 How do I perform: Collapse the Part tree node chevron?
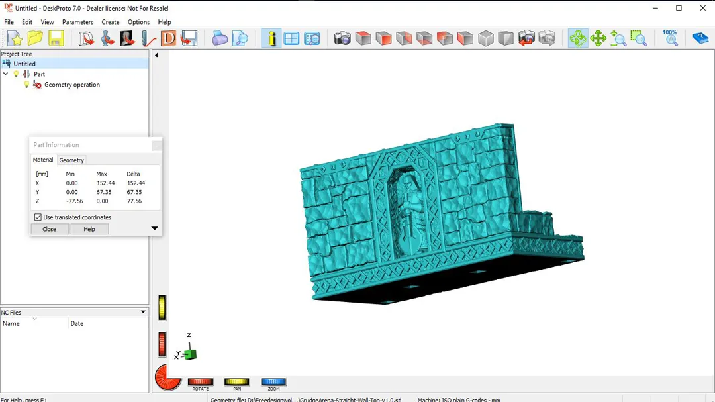click(x=5, y=74)
